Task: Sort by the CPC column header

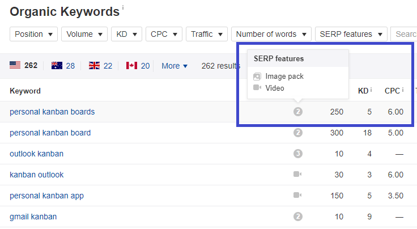Action: [392, 91]
